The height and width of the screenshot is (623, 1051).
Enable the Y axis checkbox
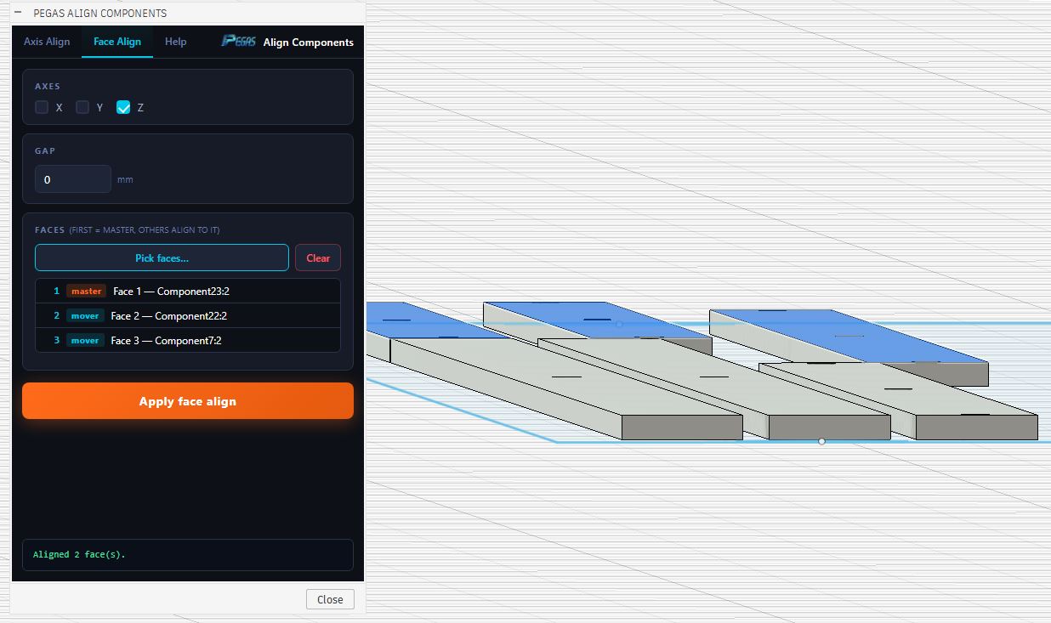[x=82, y=107]
